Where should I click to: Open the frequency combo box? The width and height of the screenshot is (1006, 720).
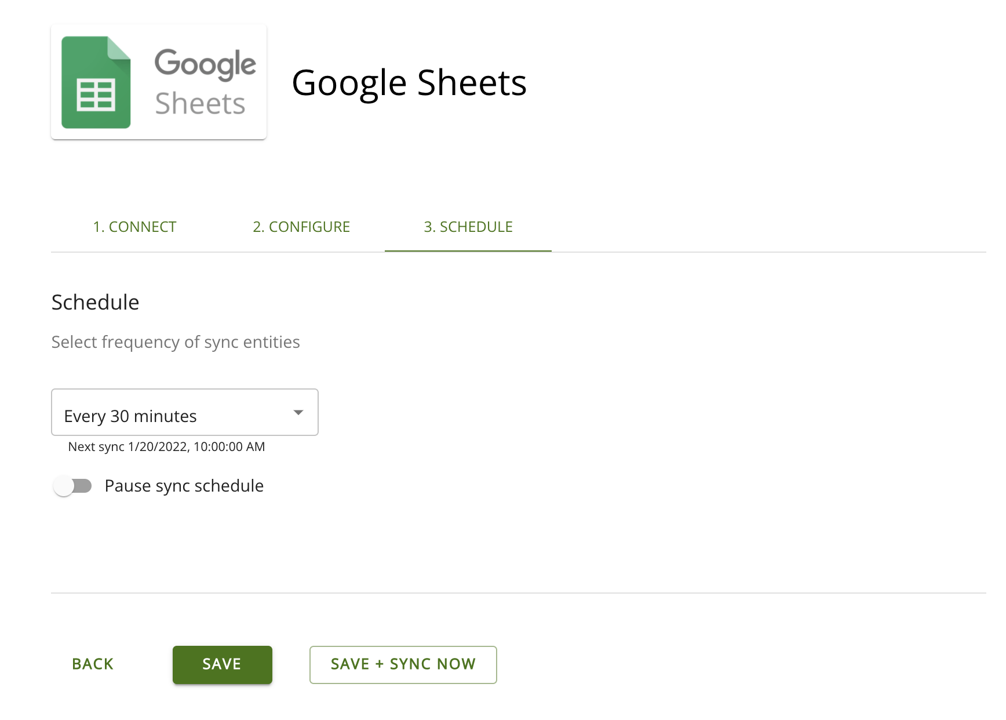pyautogui.click(x=184, y=412)
